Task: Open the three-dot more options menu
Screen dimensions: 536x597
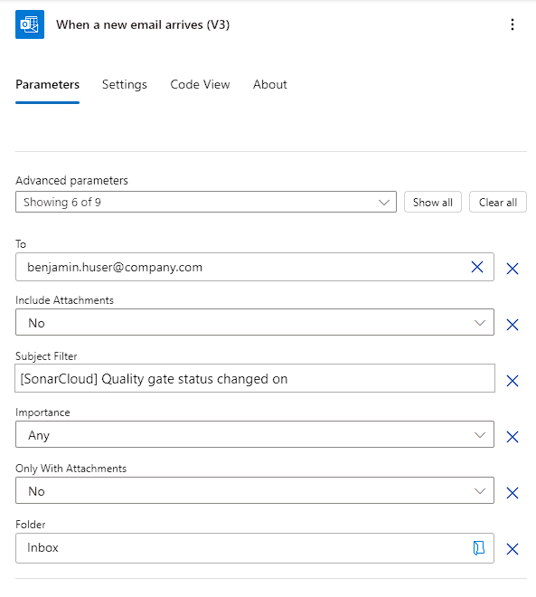Action: 512,24
